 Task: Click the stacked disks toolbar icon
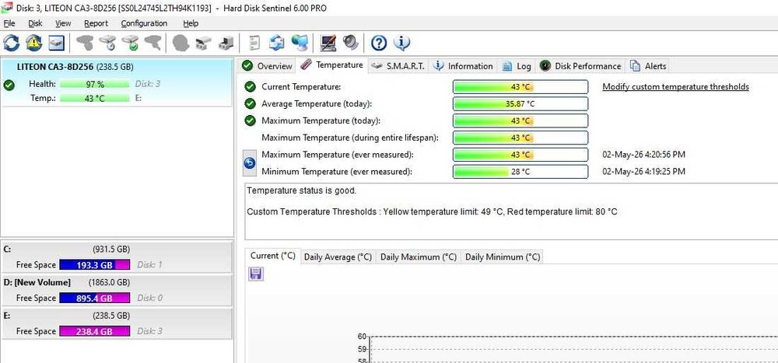(x=203, y=44)
